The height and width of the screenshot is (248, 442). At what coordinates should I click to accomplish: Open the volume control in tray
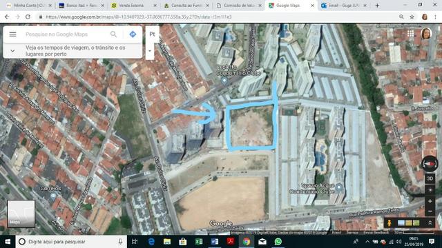[x=398, y=242]
